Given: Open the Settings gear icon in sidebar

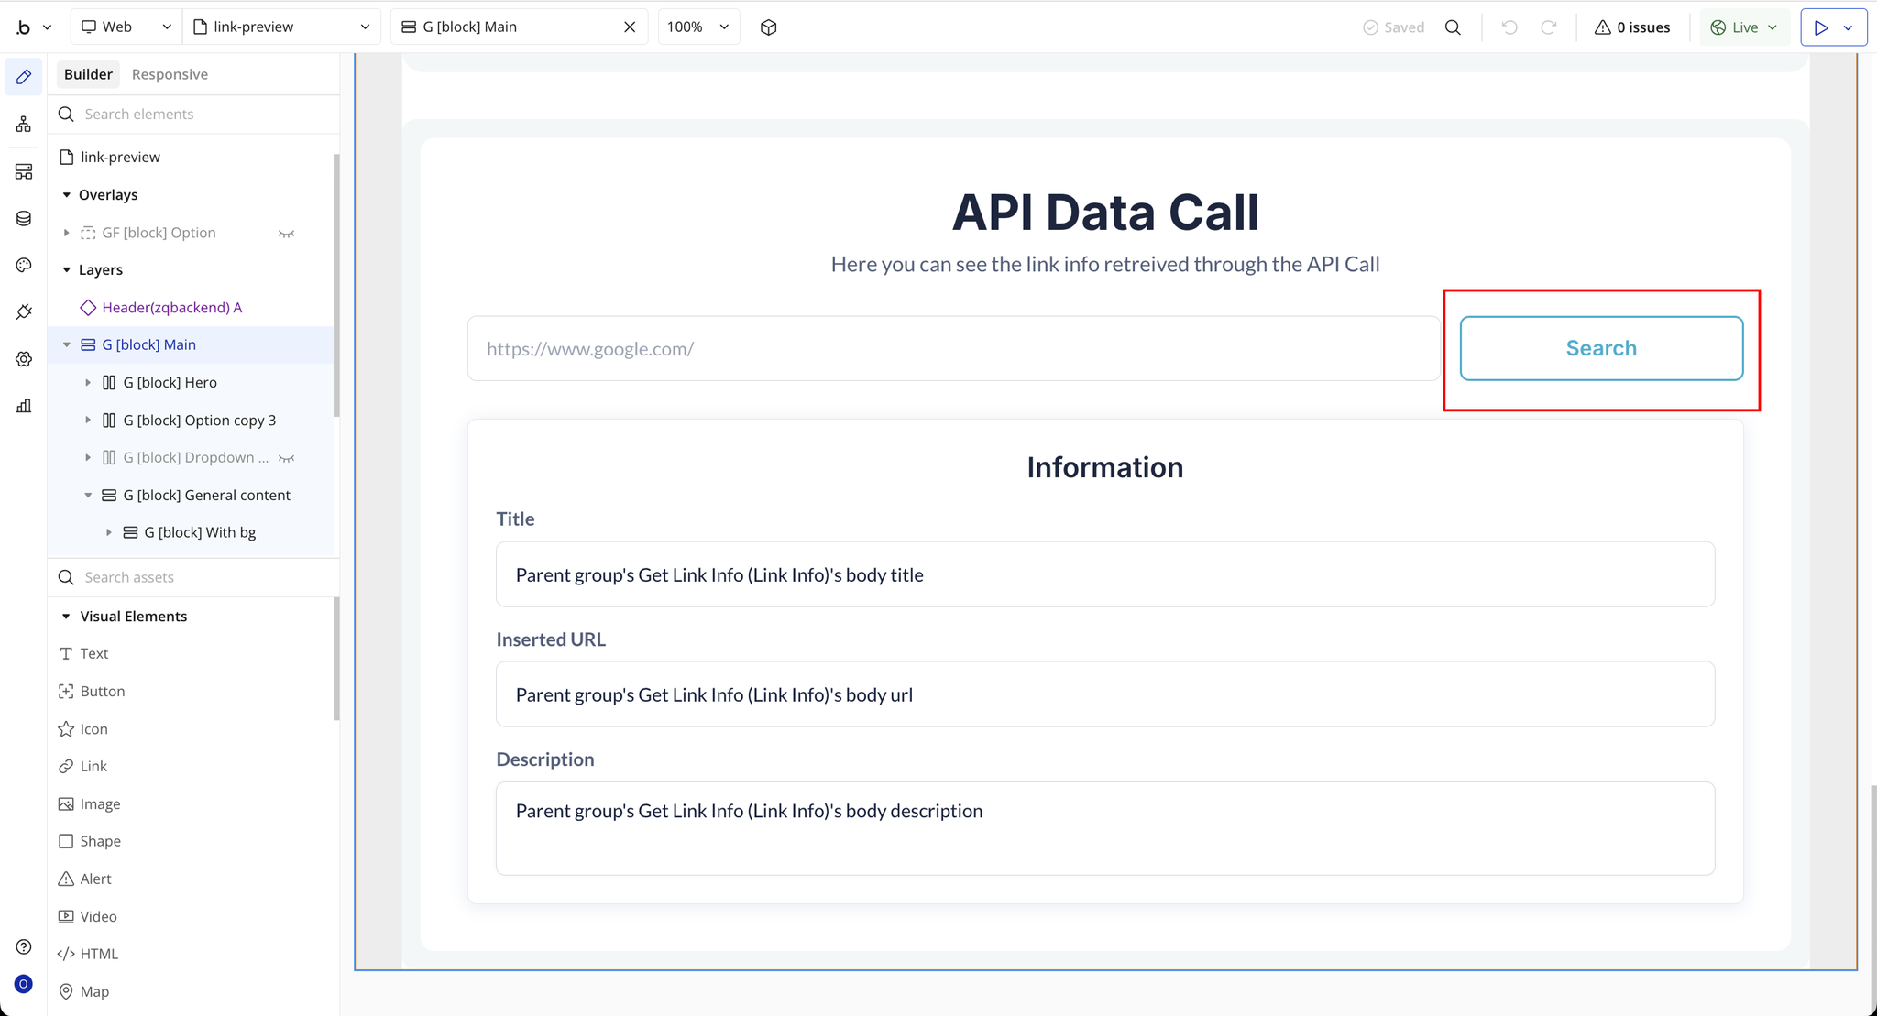Looking at the screenshot, I should tap(24, 359).
